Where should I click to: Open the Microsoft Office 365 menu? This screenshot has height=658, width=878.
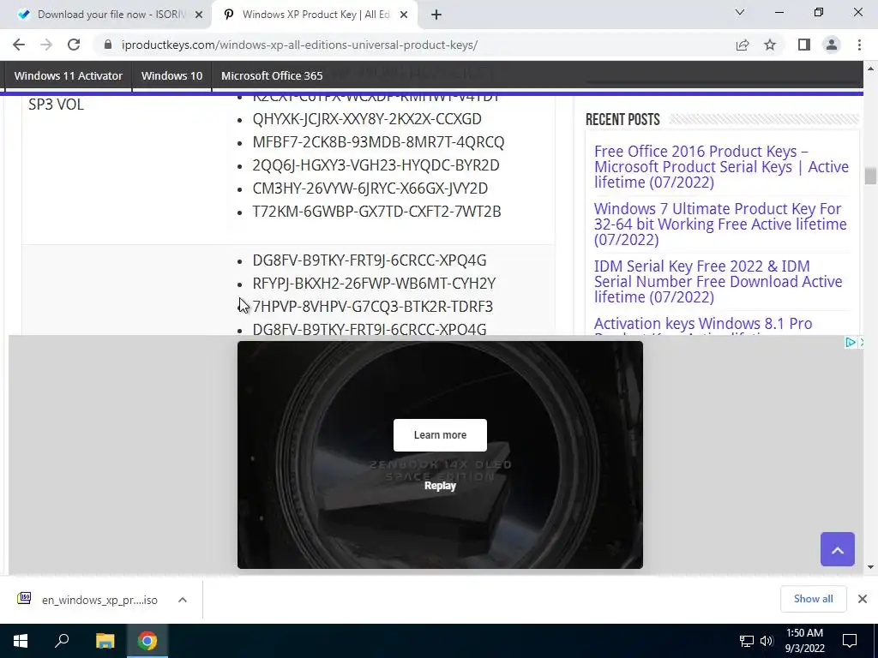(272, 75)
